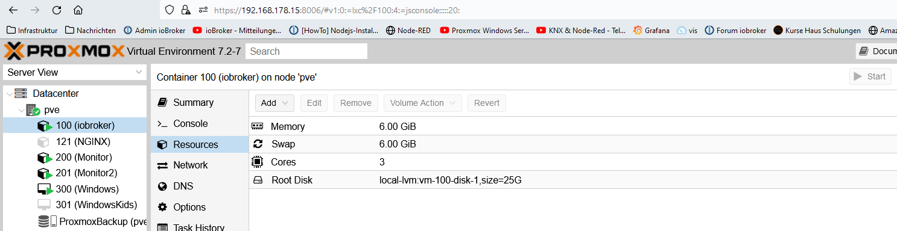Open the Node-RED bookmark

tap(408, 30)
